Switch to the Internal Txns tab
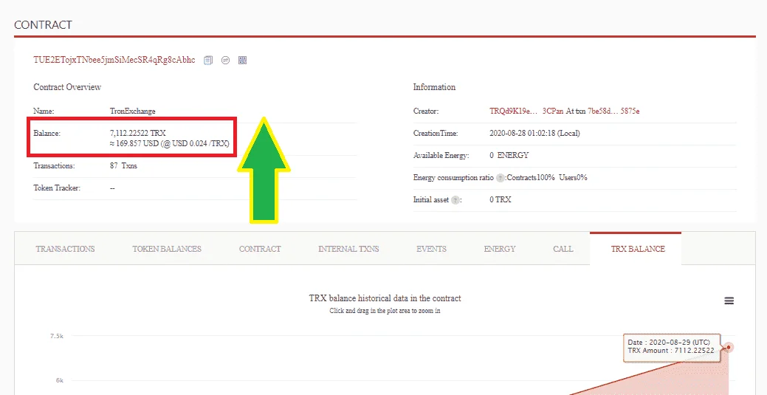767x395 pixels. 348,249
